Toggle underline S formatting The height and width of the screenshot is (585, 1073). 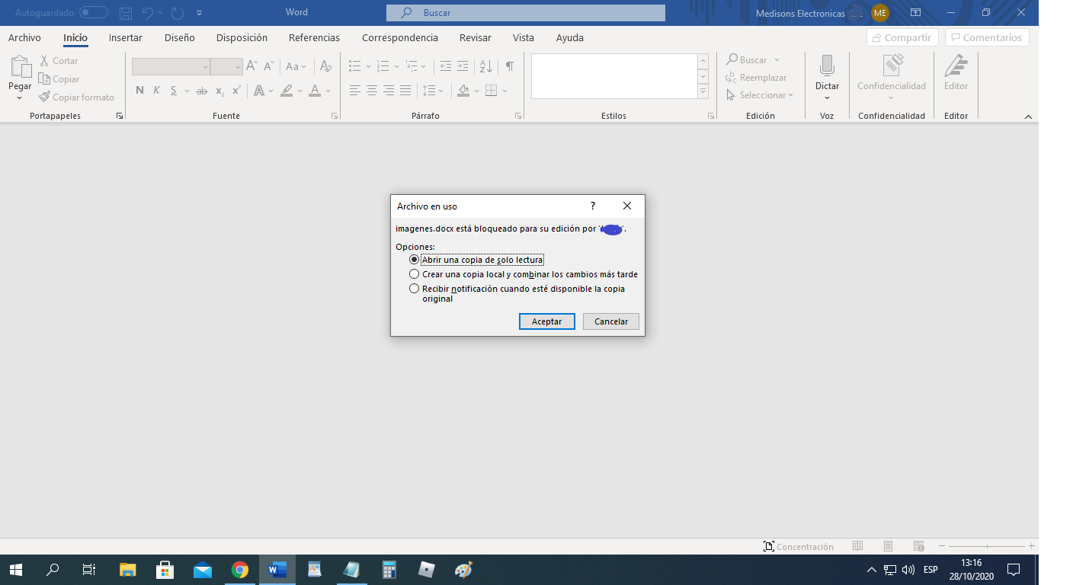click(174, 91)
